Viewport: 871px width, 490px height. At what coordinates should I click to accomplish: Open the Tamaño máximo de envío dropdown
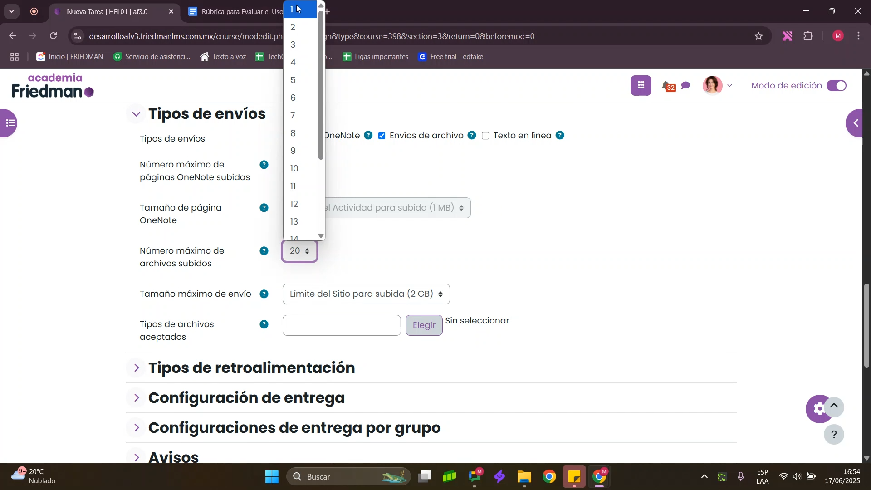coord(366,294)
